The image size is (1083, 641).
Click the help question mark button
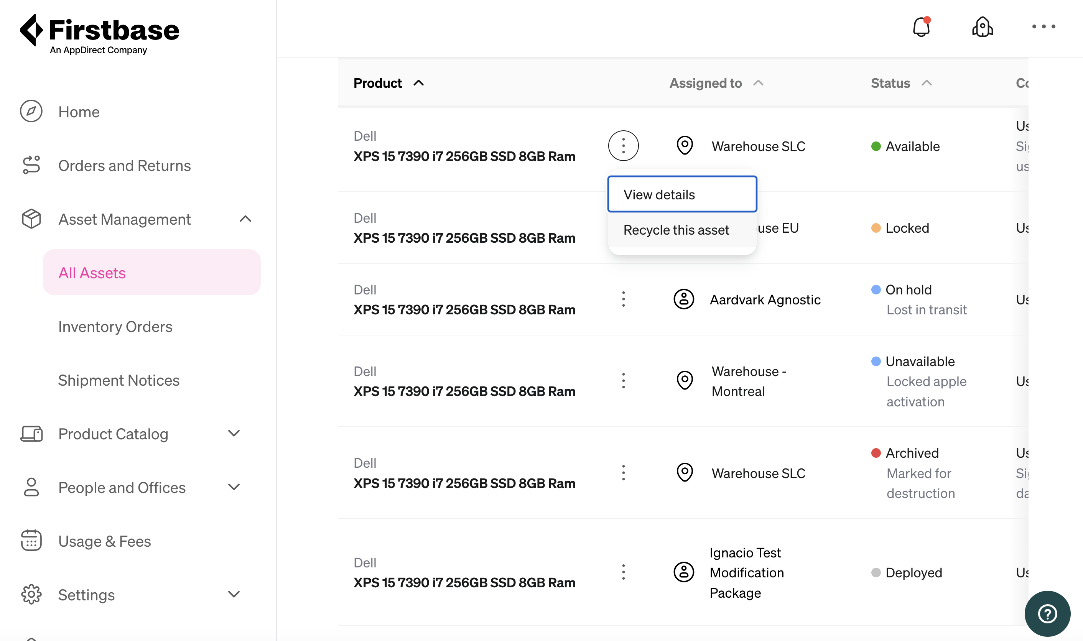(x=1047, y=613)
